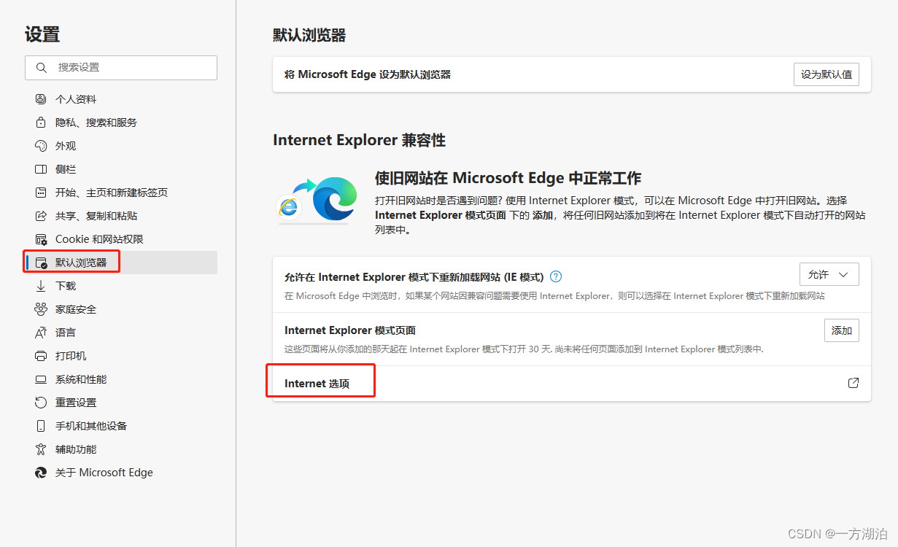Screen dimensions: 898x547
Task: Click the 辅助功能 accessibility icon
Action: (x=41, y=449)
